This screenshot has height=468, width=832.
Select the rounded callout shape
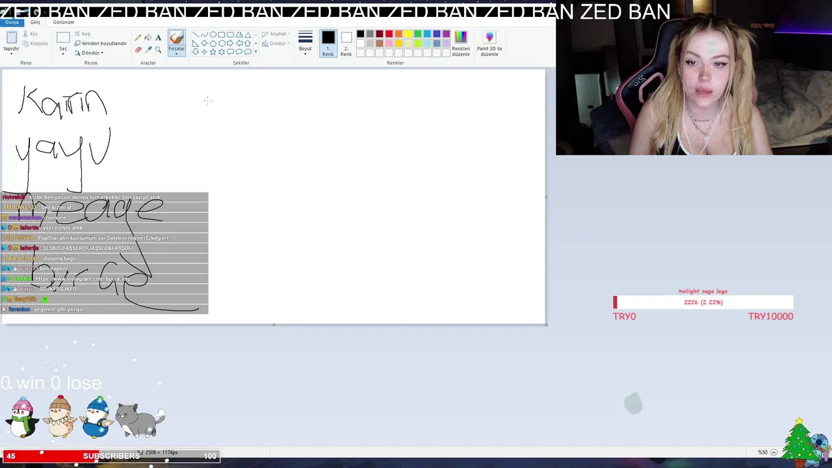[x=230, y=51]
